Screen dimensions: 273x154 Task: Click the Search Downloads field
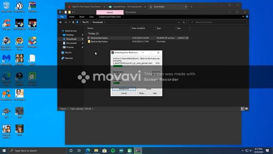click(218, 22)
